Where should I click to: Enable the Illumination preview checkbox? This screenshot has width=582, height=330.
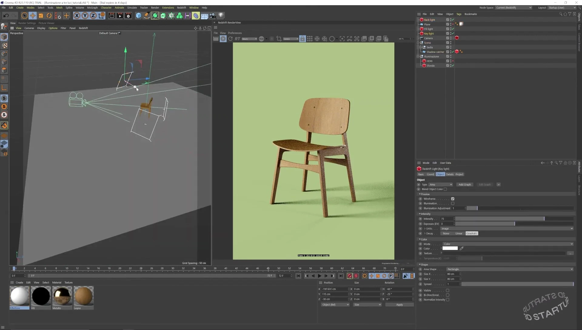(x=453, y=203)
